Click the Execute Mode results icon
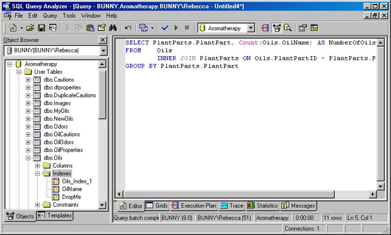This screenshot has height=235, width=391. [x=143, y=28]
